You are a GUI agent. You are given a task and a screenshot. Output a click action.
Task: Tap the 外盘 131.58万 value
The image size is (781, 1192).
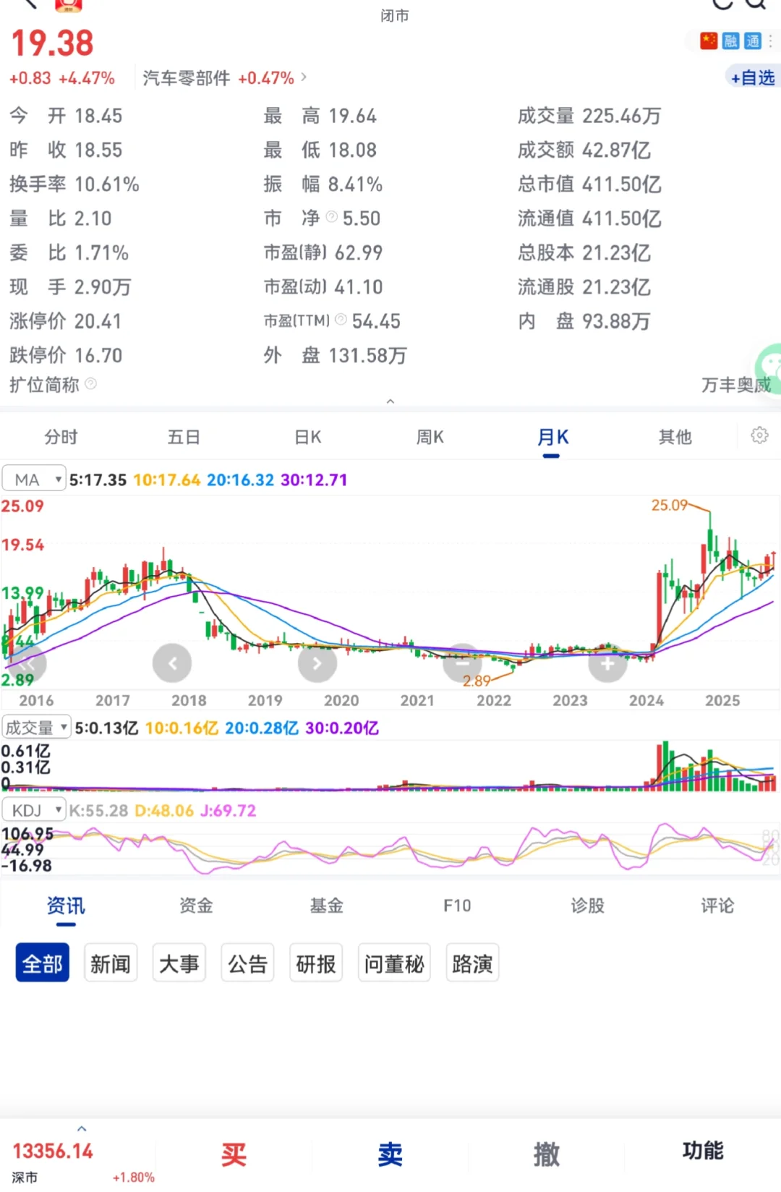point(368,355)
